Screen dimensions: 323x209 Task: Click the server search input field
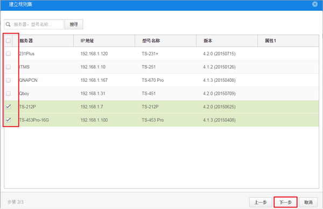click(34, 24)
